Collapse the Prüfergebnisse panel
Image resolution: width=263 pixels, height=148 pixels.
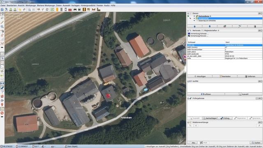(188, 98)
